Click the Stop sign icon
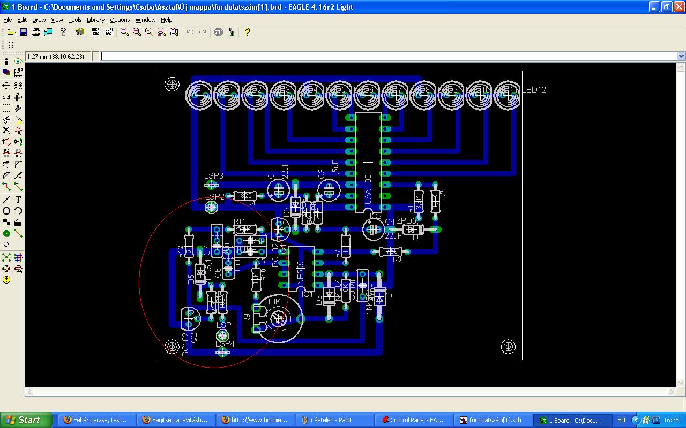The height and width of the screenshot is (428, 686). click(219, 32)
